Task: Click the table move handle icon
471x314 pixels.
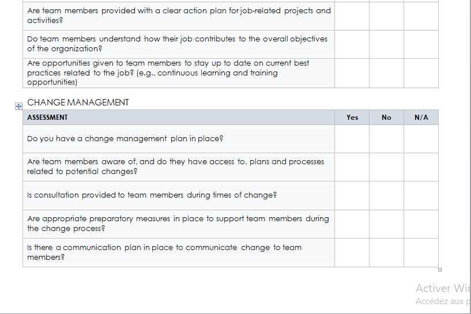Action: 18,106
